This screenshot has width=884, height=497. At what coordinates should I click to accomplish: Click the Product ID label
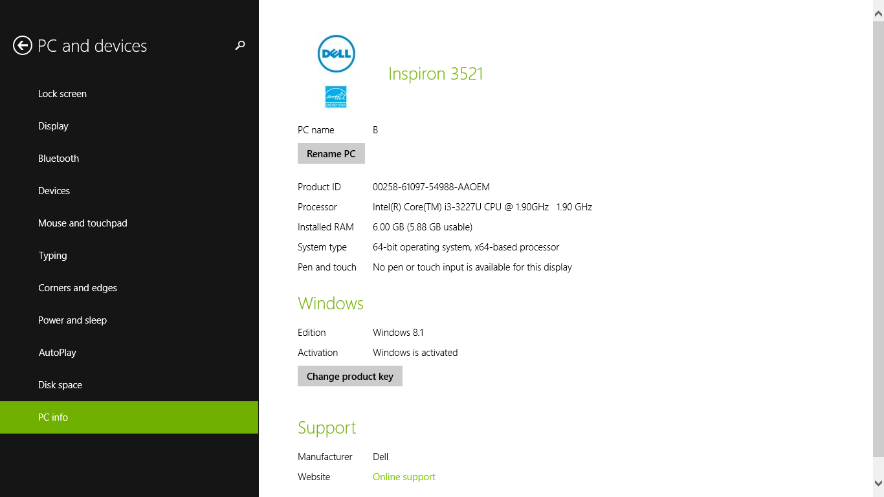click(319, 187)
